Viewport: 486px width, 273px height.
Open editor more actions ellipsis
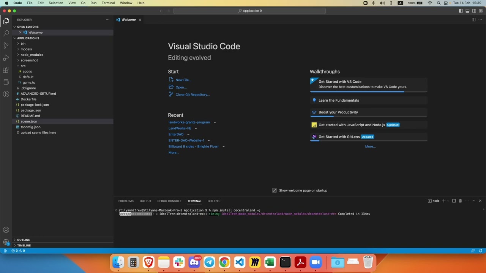click(x=480, y=20)
